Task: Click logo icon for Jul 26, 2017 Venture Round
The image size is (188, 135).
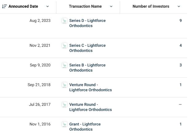Action: click(64, 104)
